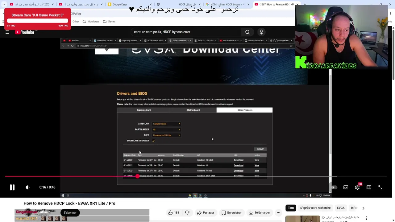
Task: Select the D'après votre recherche chip
Action: [315, 208]
